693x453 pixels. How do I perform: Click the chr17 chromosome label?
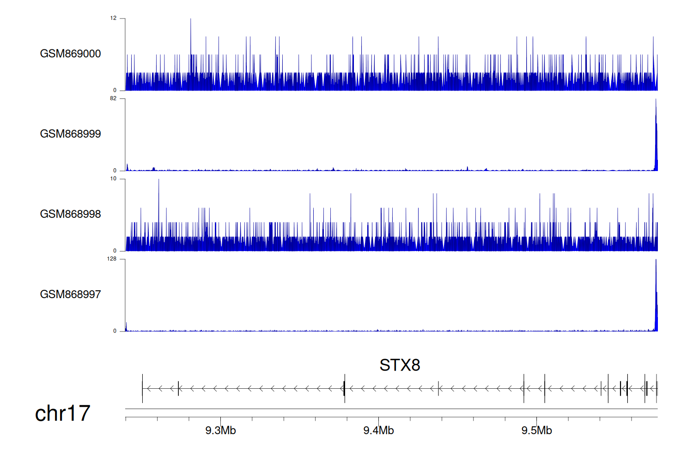(x=62, y=413)
